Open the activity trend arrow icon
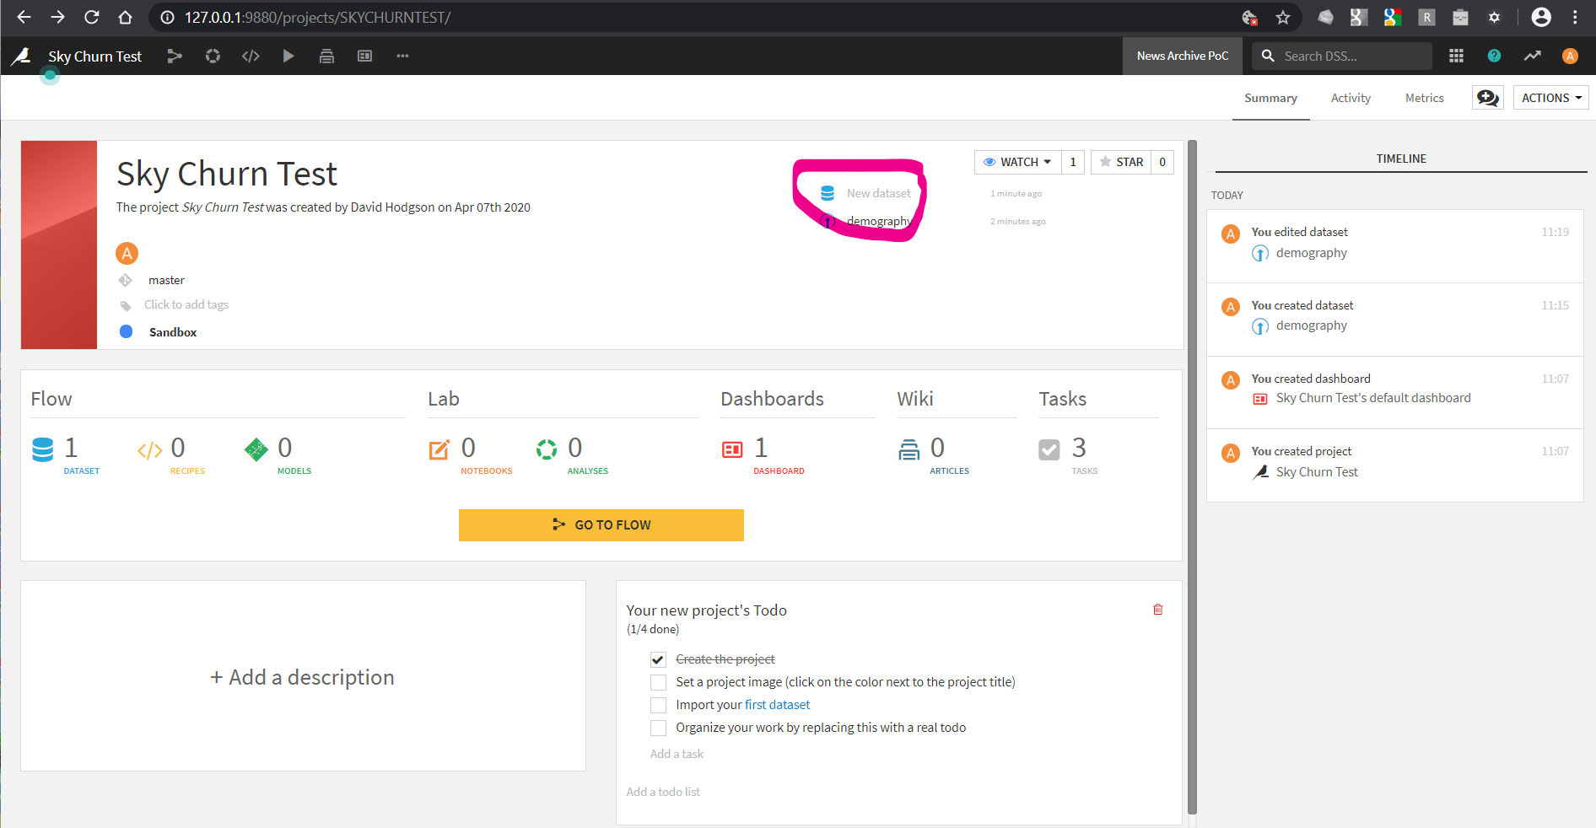The width and height of the screenshot is (1596, 828). pyautogui.click(x=1532, y=56)
